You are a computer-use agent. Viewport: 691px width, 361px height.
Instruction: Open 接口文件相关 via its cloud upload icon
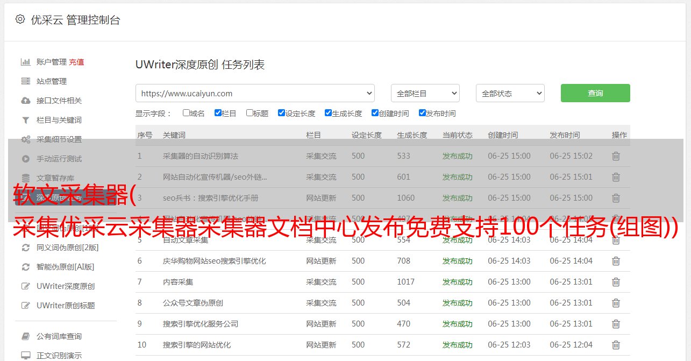point(25,101)
